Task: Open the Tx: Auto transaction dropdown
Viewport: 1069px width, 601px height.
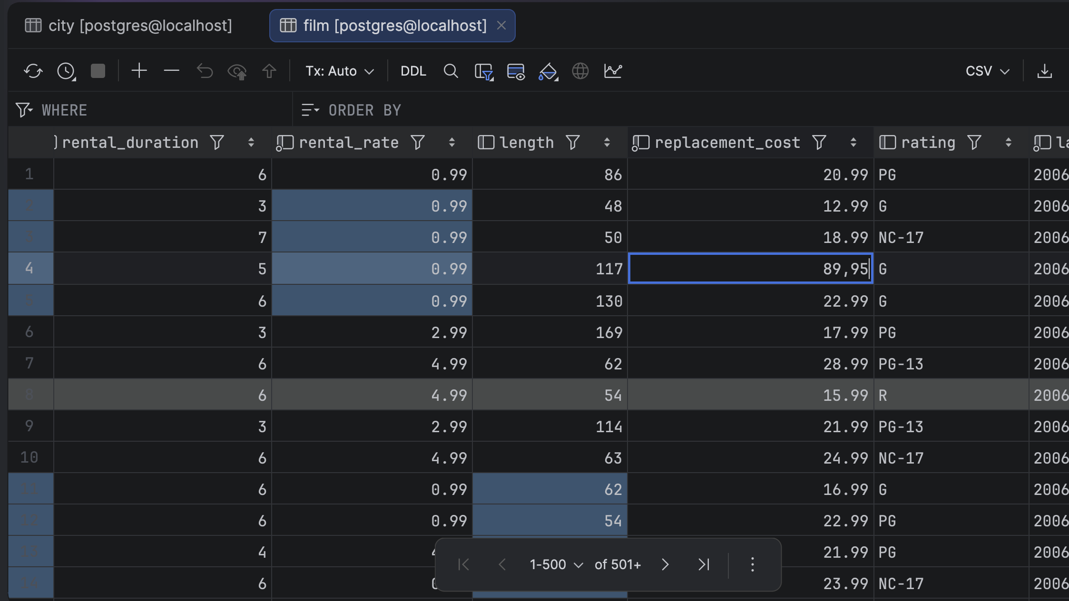Action: click(340, 71)
